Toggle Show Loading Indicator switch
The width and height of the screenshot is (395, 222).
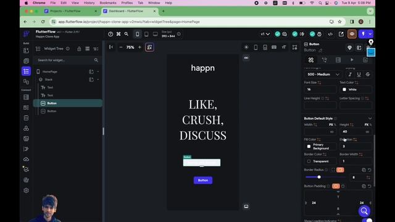pyautogui.click(x=368, y=221)
